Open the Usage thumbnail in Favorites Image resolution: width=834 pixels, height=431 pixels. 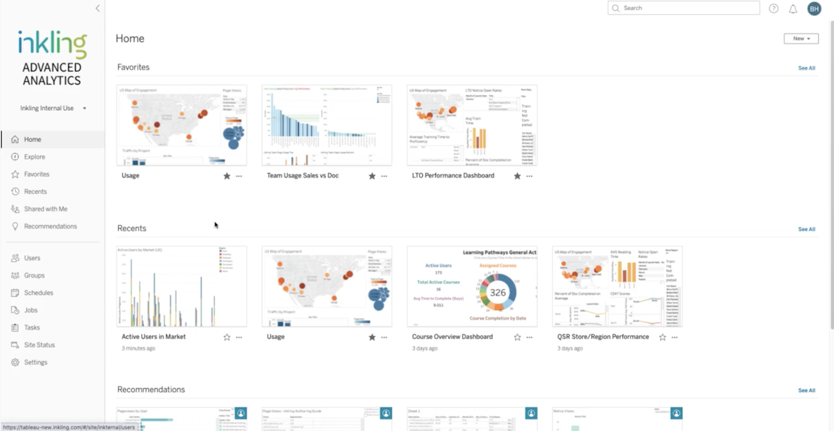182,125
